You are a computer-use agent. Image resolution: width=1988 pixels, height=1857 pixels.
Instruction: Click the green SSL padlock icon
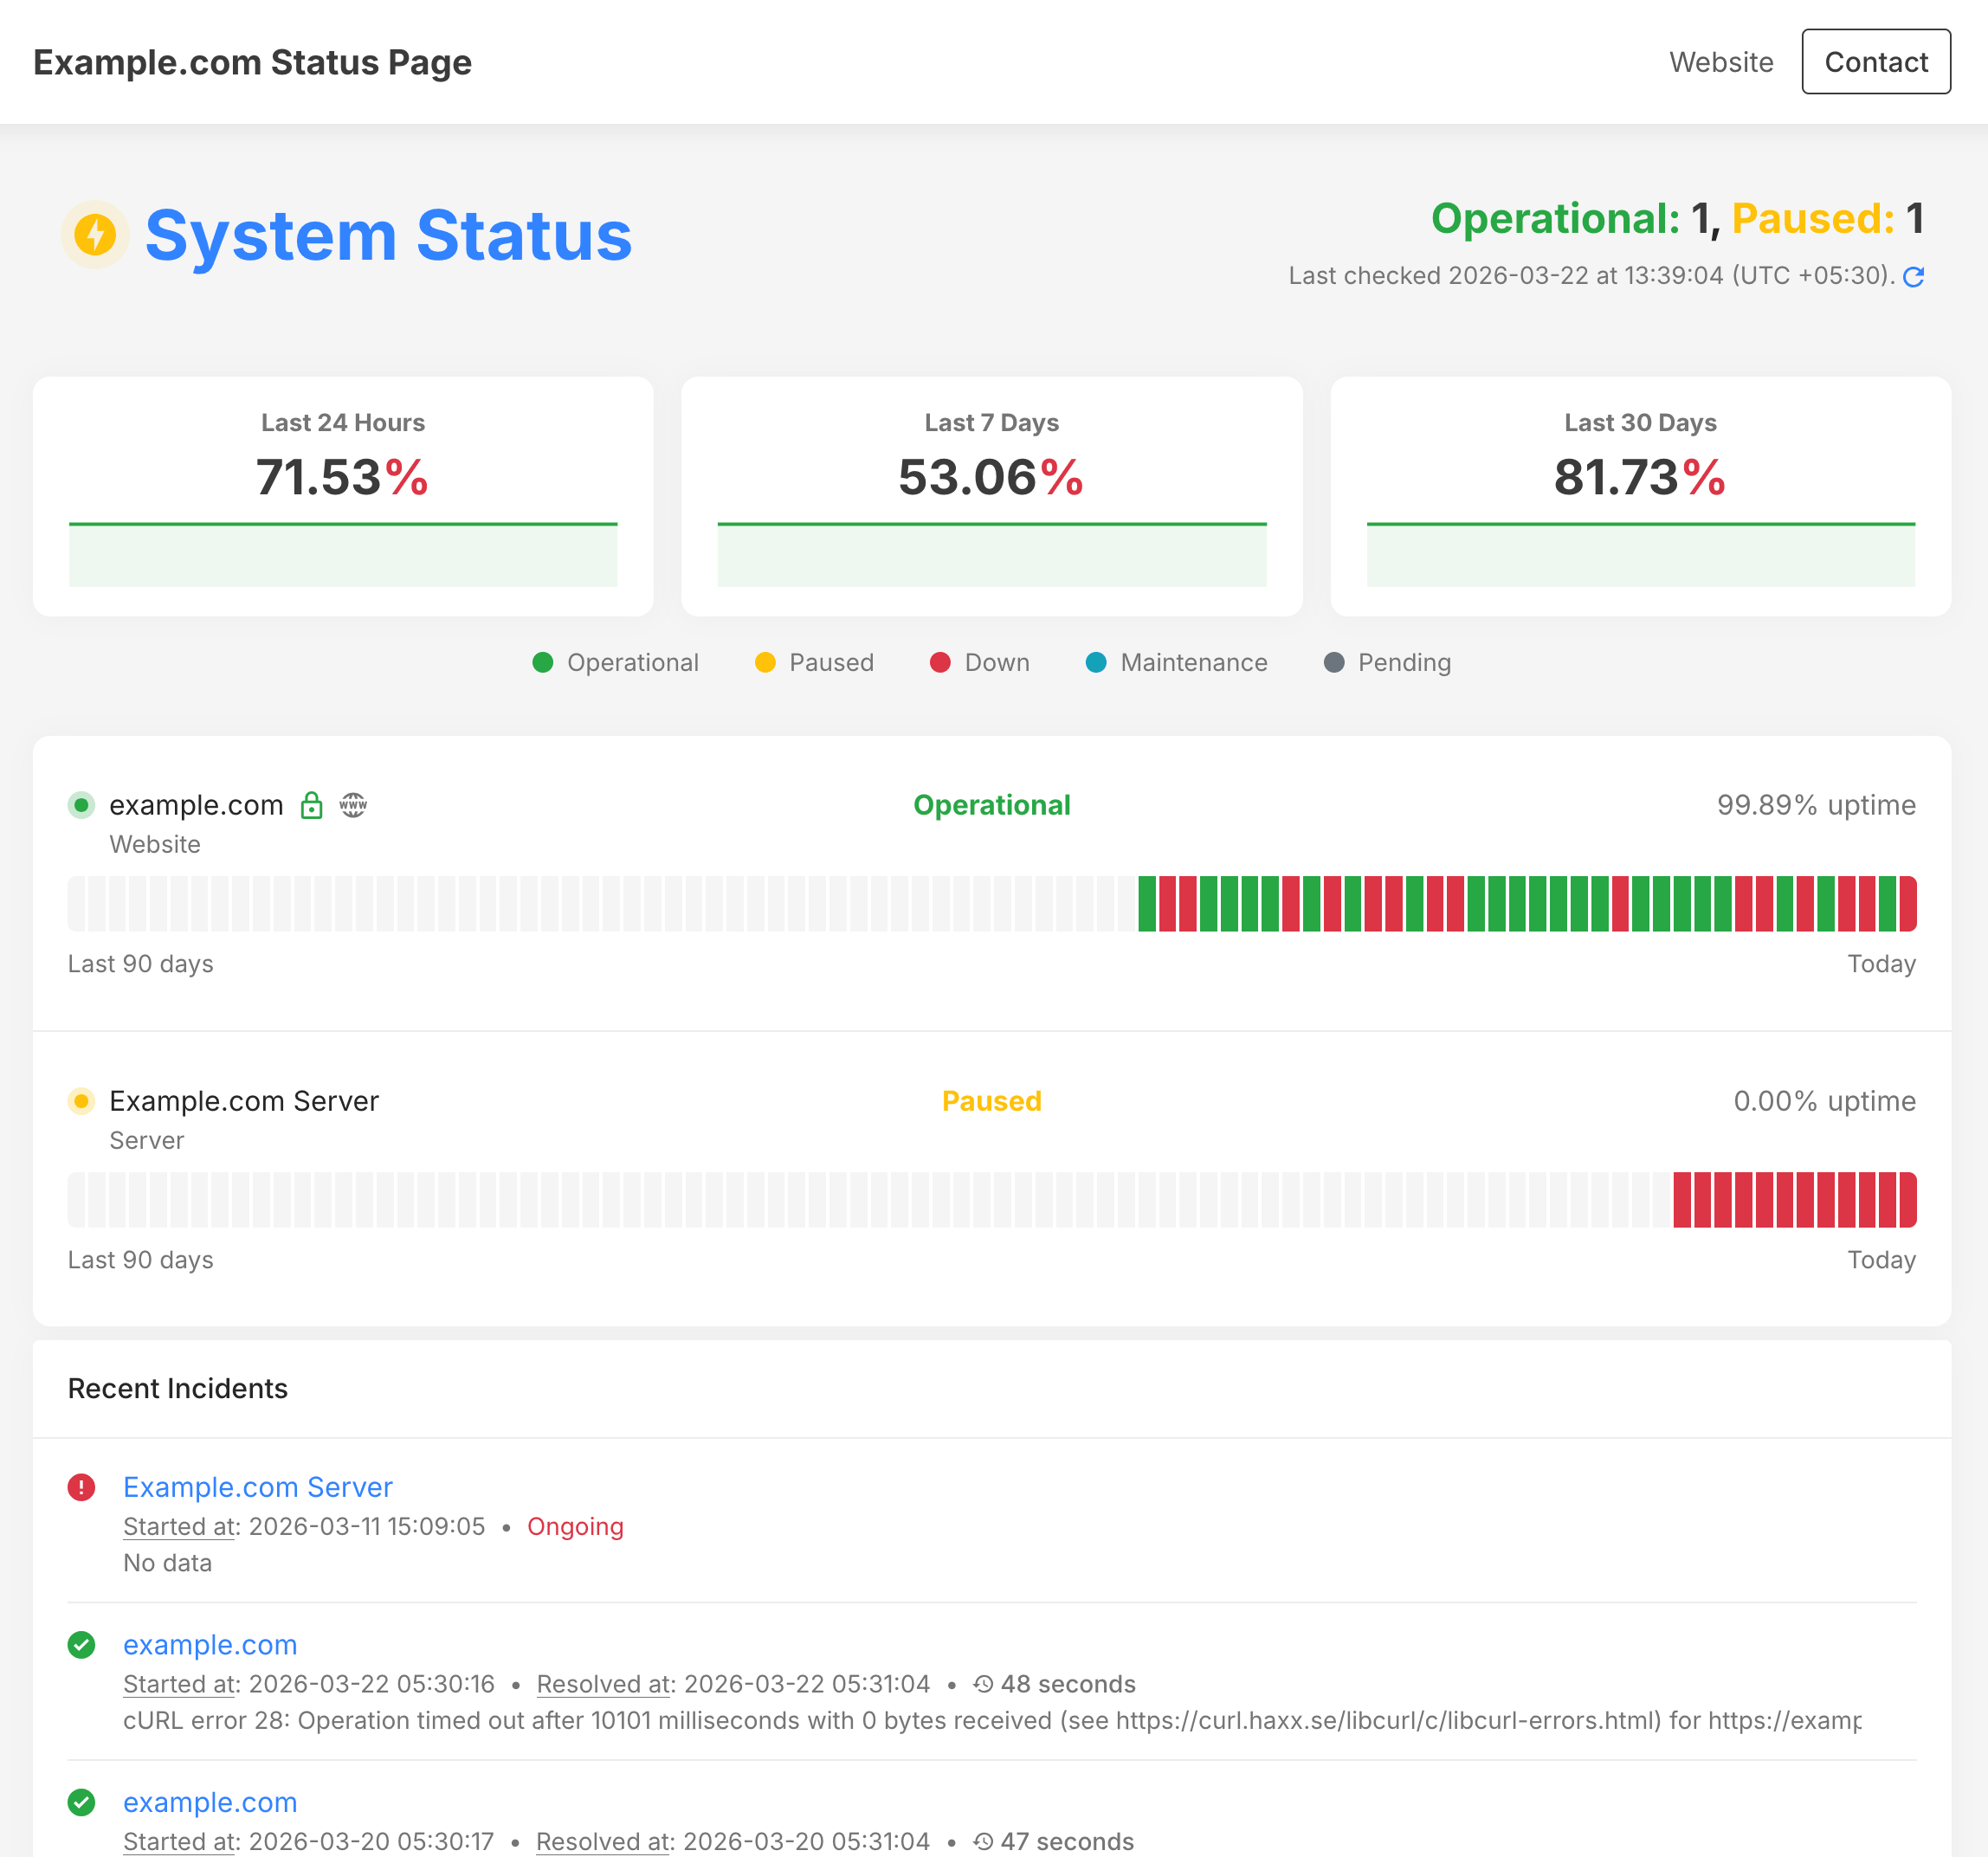click(x=311, y=805)
